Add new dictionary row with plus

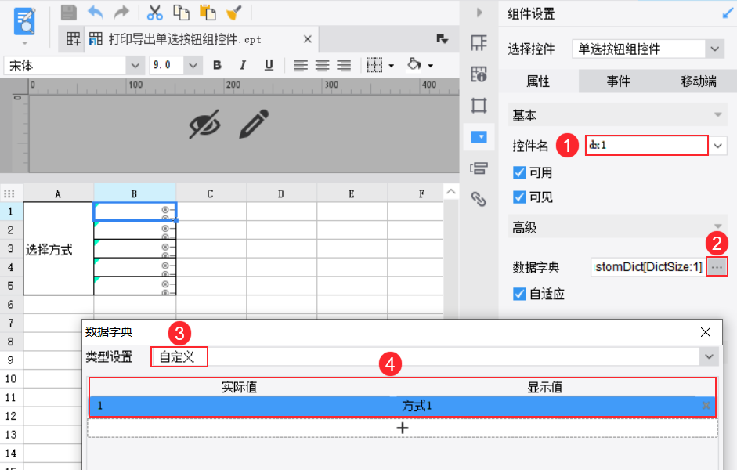pyautogui.click(x=403, y=428)
